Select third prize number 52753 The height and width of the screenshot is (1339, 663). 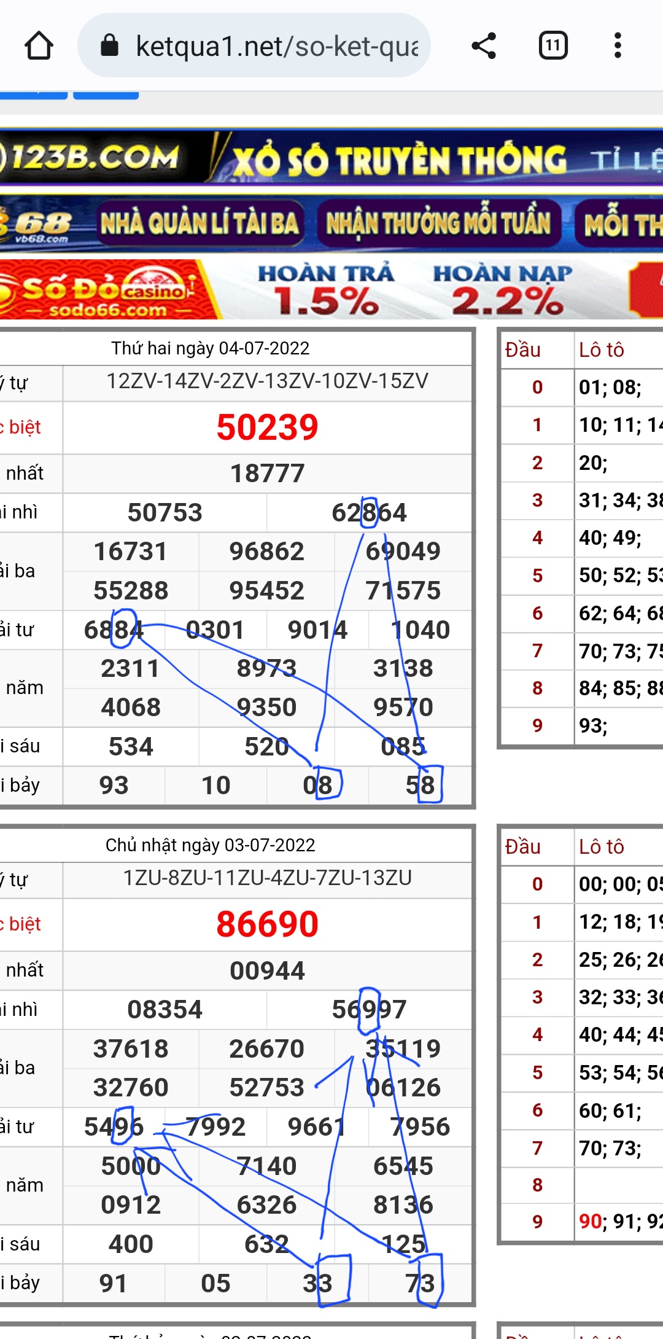[267, 1088]
